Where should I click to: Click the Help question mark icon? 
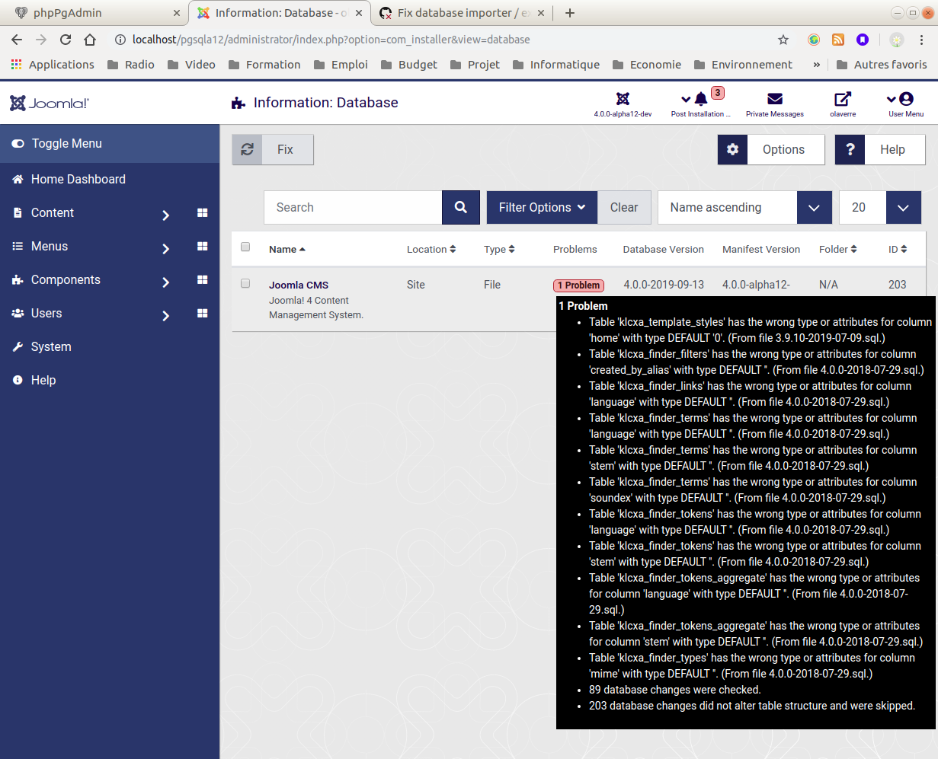pos(850,150)
